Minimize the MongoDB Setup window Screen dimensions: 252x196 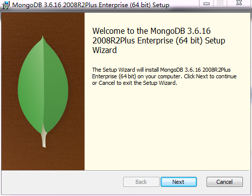(x=207, y=4)
